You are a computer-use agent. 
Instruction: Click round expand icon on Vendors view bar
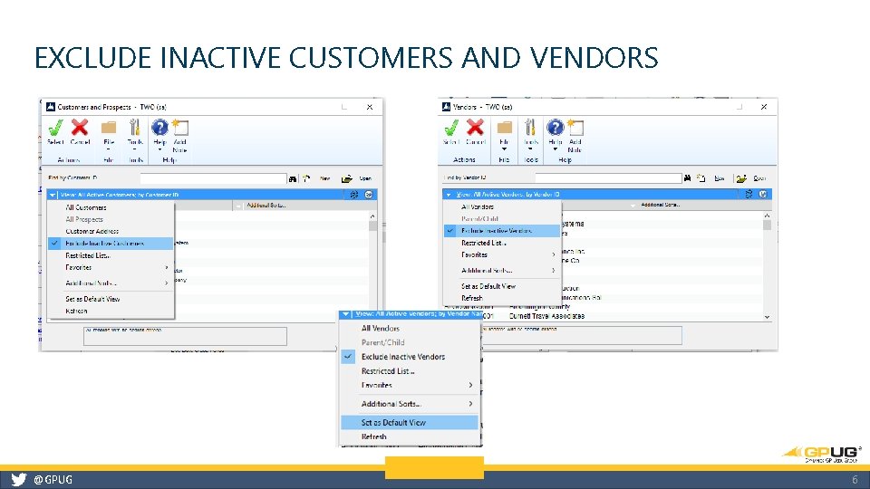coord(763,194)
